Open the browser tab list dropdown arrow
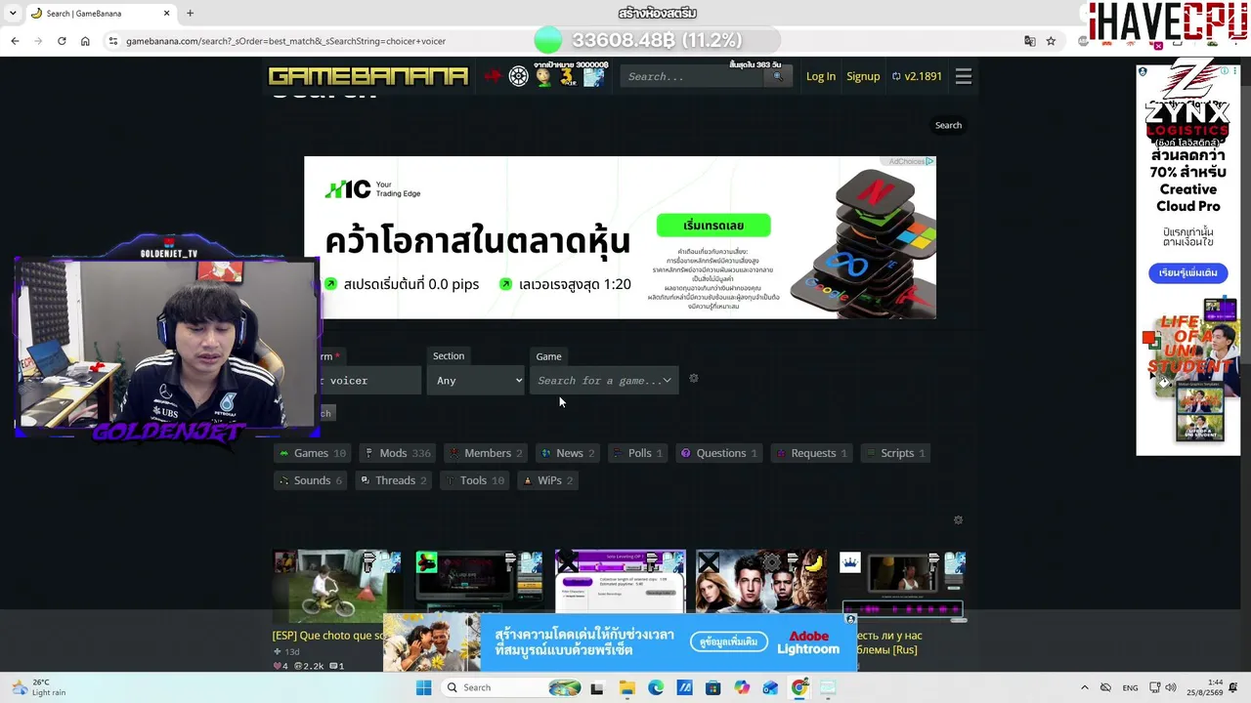Viewport: 1251px width, 703px height. (13, 14)
